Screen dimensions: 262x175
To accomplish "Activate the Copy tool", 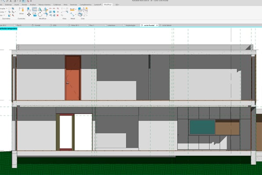I will coord(35,15).
